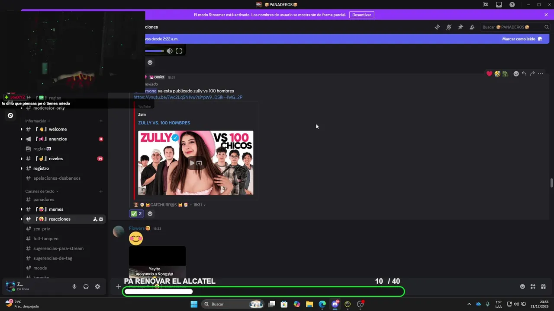Open the inbox icon in title bar

click(499, 5)
